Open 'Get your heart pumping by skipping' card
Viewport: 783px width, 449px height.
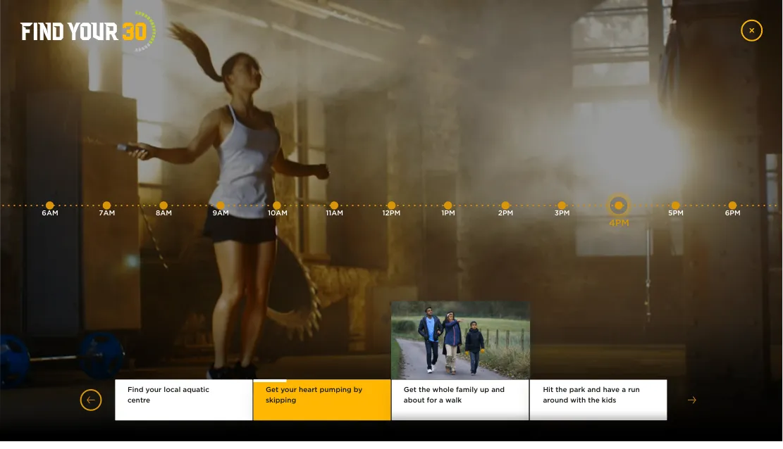pyautogui.click(x=322, y=400)
